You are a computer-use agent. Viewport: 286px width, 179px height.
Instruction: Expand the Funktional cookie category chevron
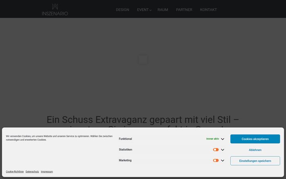point(222,139)
